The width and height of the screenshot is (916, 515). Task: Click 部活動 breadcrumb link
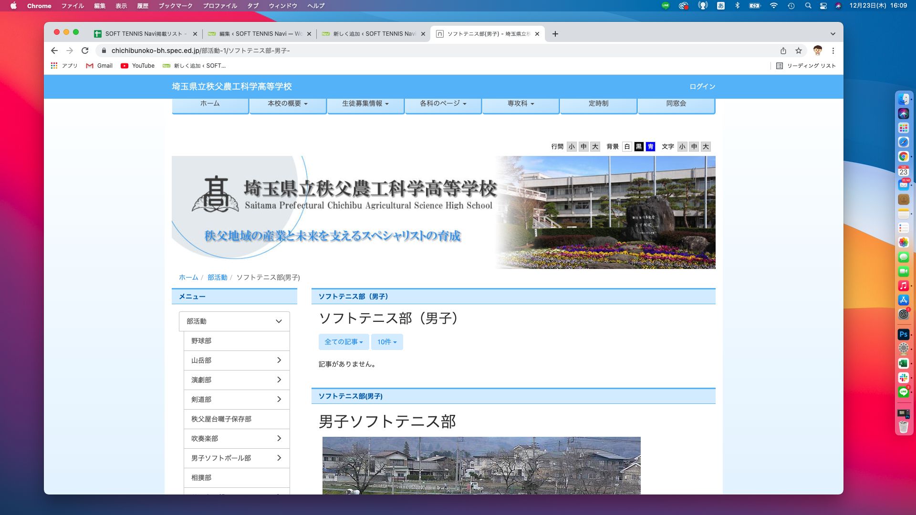tap(218, 278)
